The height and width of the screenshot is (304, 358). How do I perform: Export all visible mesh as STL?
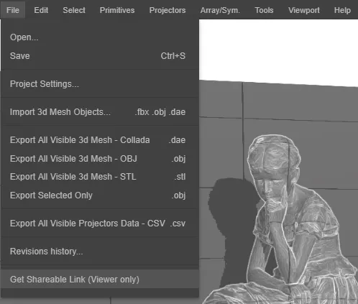point(100,177)
